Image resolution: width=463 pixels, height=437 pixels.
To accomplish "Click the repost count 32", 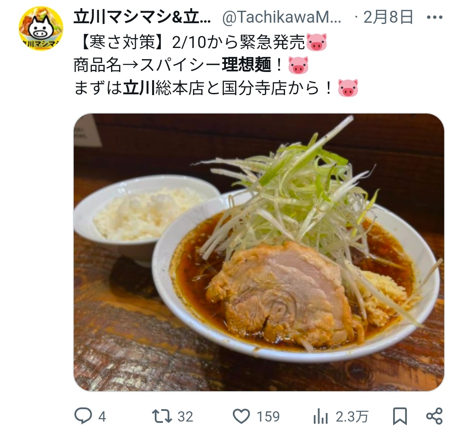I will click(185, 416).
